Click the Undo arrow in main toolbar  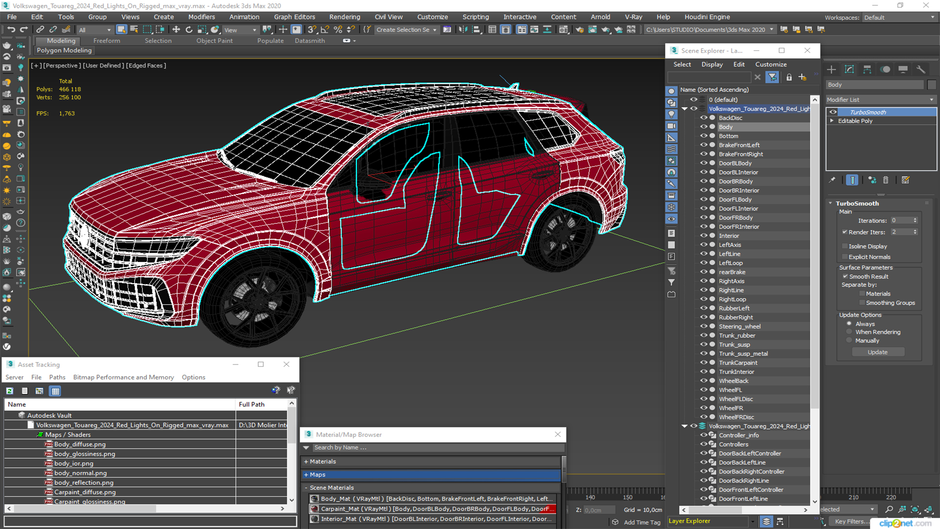(x=11, y=30)
